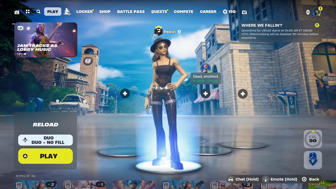Image resolution: width=336 pixels, height=189 pixels.
Task: Switch to the LOCKER tab
Action: (x=85, y=12)
